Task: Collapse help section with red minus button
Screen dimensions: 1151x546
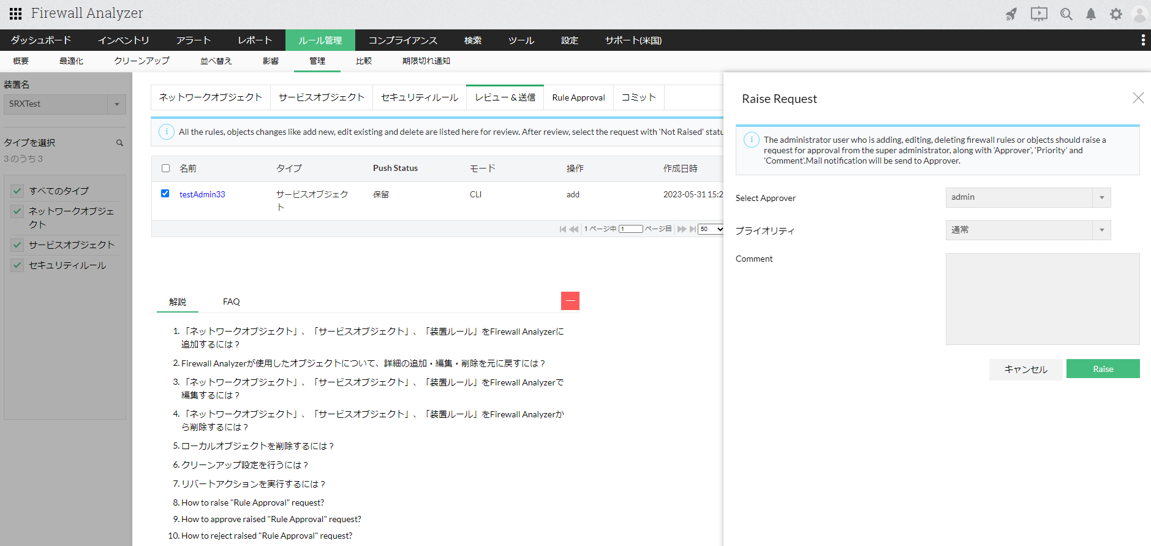Action: click(570, 301)
